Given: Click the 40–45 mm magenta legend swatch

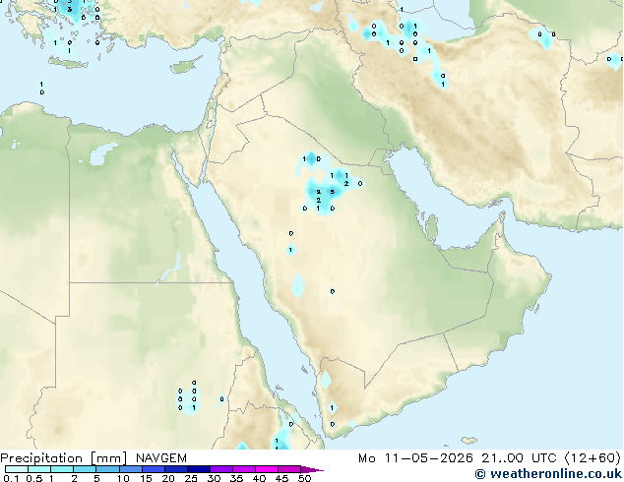Looking at the screenshot, I should tap(267, 469).
